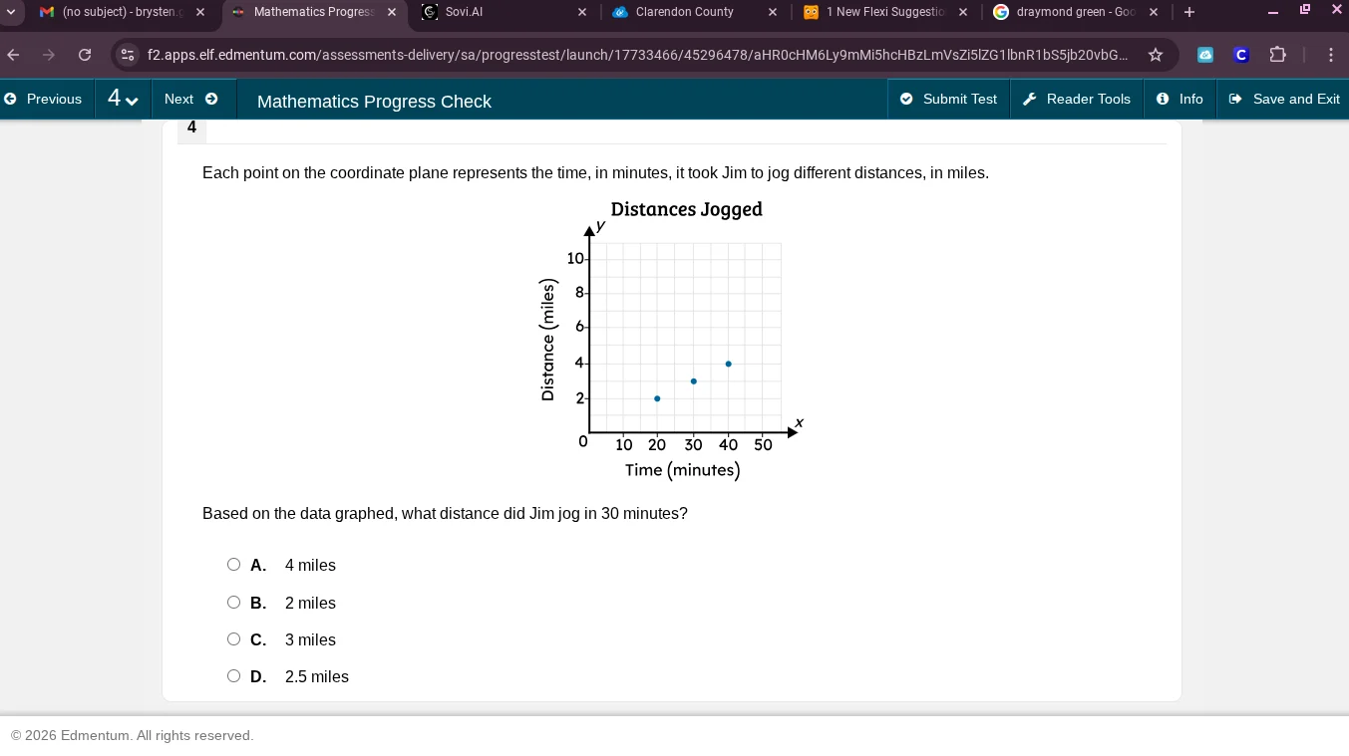Viewport: 1349px width, 756px height.
Task: Click the new tab plus button
Action: (x=1189, y=12)
